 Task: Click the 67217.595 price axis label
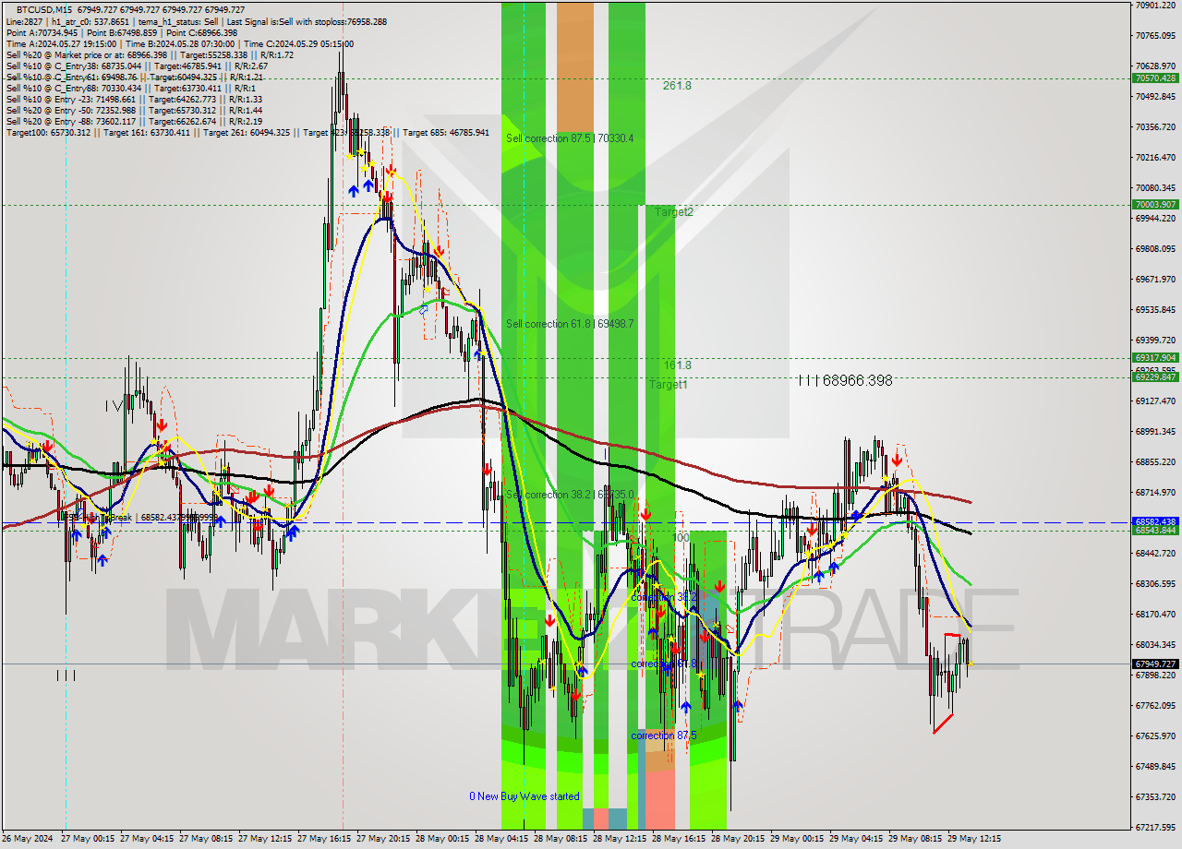click(x=1155, y=828)
